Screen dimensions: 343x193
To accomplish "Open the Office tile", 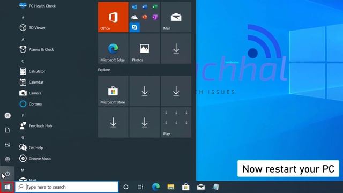I will coord(113,17).
